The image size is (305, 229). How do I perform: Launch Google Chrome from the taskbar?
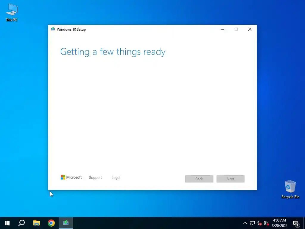(51, 223)
